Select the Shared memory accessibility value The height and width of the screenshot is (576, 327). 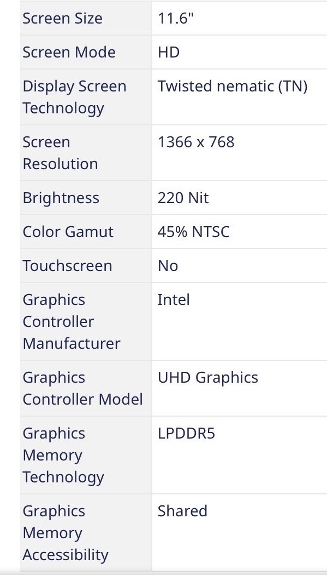182,511
